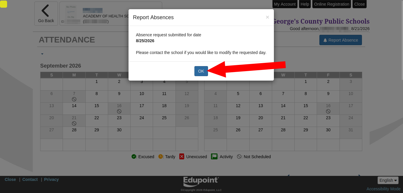This screenshot has height=193, width=403.
Task: Click the Privacy footer link
Action: [51, 179]
